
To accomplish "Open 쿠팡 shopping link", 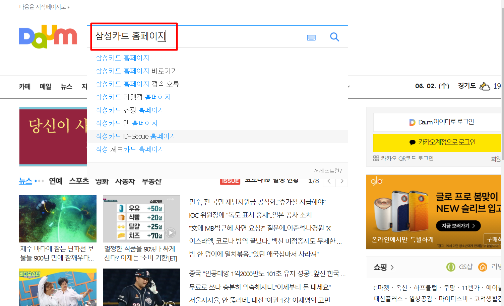I will click(x=449, y=288).
